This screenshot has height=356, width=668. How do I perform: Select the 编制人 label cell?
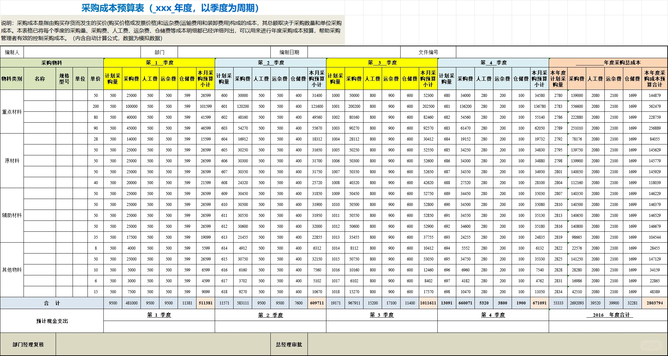click(x=12, y=52)
